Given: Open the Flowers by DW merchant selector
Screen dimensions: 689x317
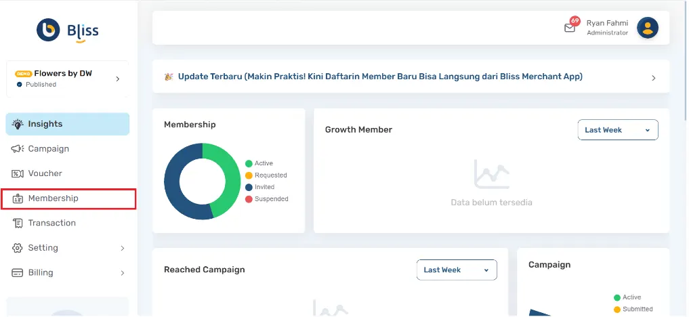Looking at the screenshot, I should 68,79.
